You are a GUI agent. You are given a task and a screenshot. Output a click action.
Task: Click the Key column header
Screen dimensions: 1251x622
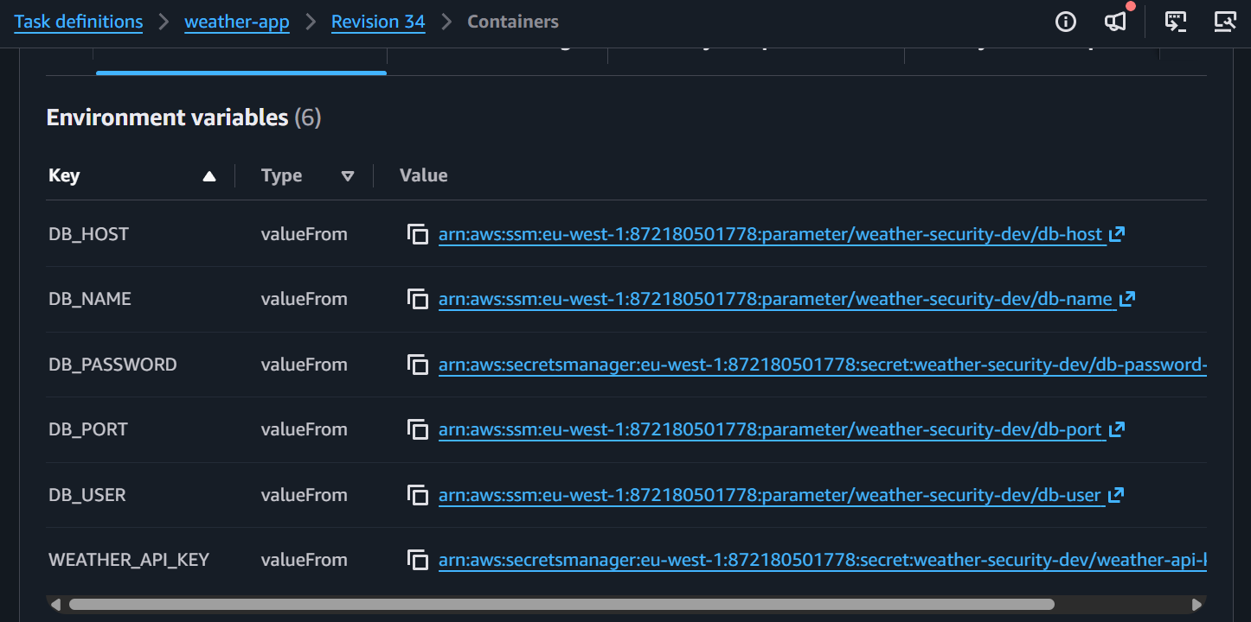click(64, 176)
